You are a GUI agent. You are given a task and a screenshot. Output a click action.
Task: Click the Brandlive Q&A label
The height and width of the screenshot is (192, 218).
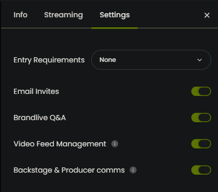[40, 118]
